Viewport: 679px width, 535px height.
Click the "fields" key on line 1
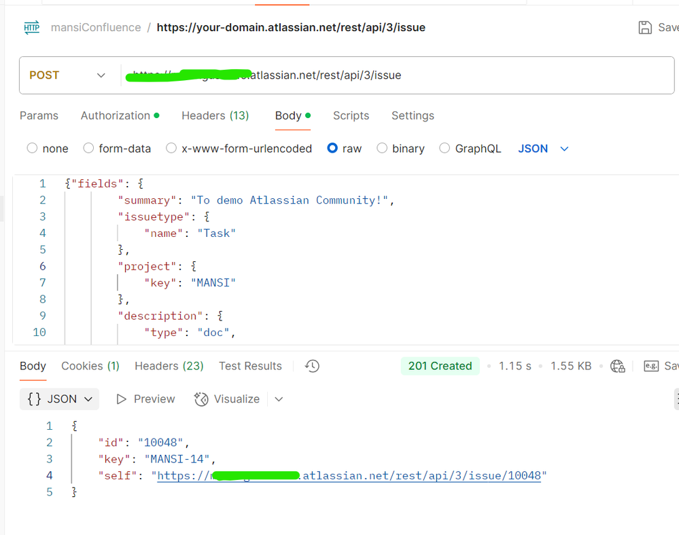pyautogui.click(x=97, y=184)
